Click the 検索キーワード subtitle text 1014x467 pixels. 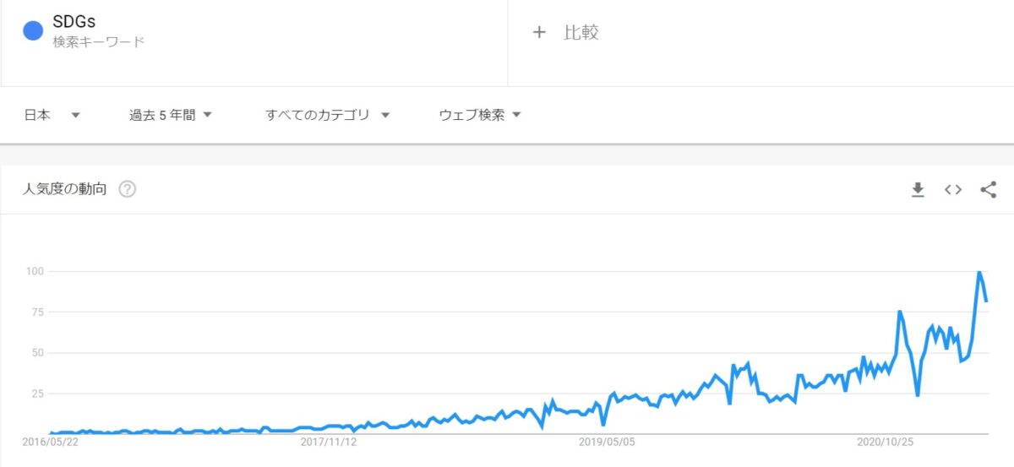click(x=99, y=41)
